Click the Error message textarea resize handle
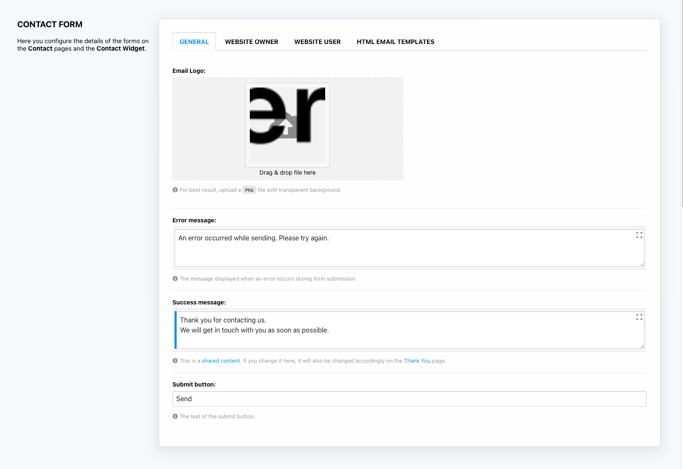Image resolution: width=683 pixels, height=469 pixels. coord(642,264)
